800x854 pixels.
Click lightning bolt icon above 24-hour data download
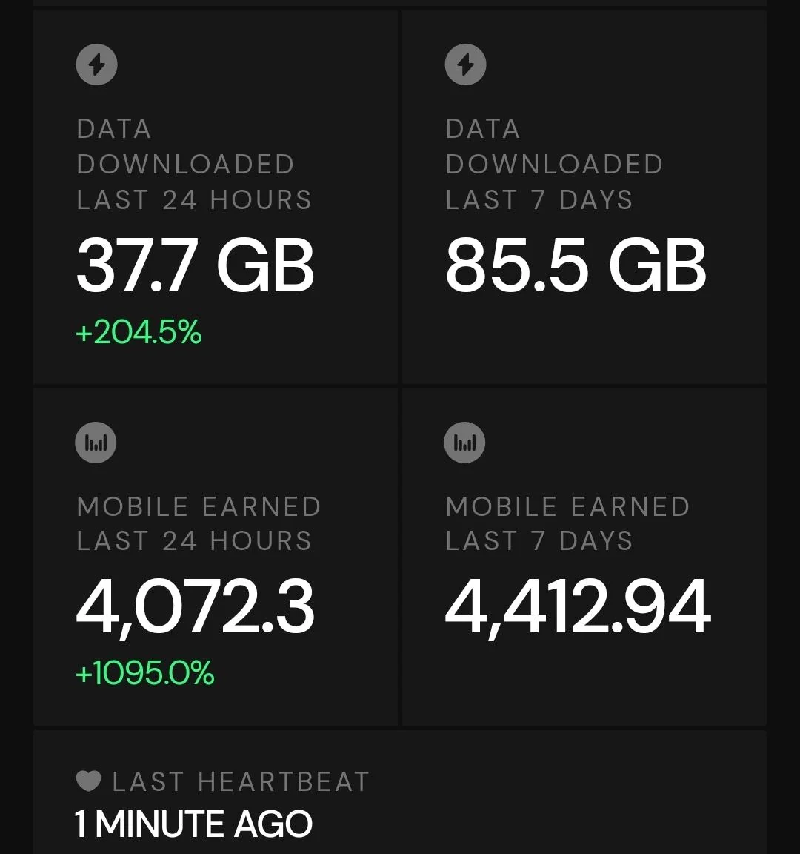97,64
